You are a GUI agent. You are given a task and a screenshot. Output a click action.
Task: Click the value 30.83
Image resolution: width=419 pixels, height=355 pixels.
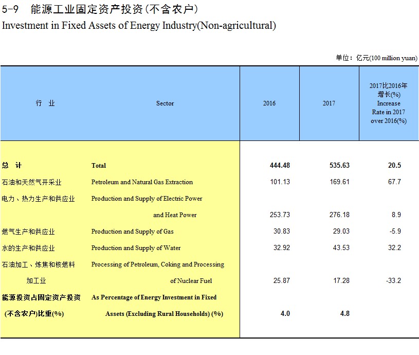pyautogui.click(x=281, y=231)
